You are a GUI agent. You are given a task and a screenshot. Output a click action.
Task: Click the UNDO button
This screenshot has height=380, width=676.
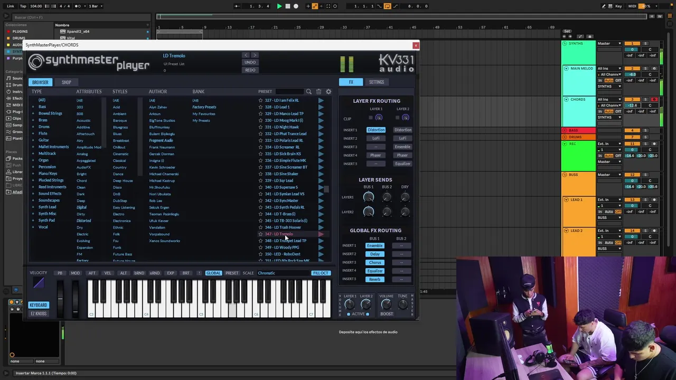[x=250, y=62]
